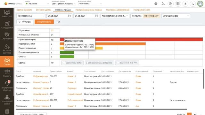
Task: Click the Обращения count 37
Action: (52, 31)
